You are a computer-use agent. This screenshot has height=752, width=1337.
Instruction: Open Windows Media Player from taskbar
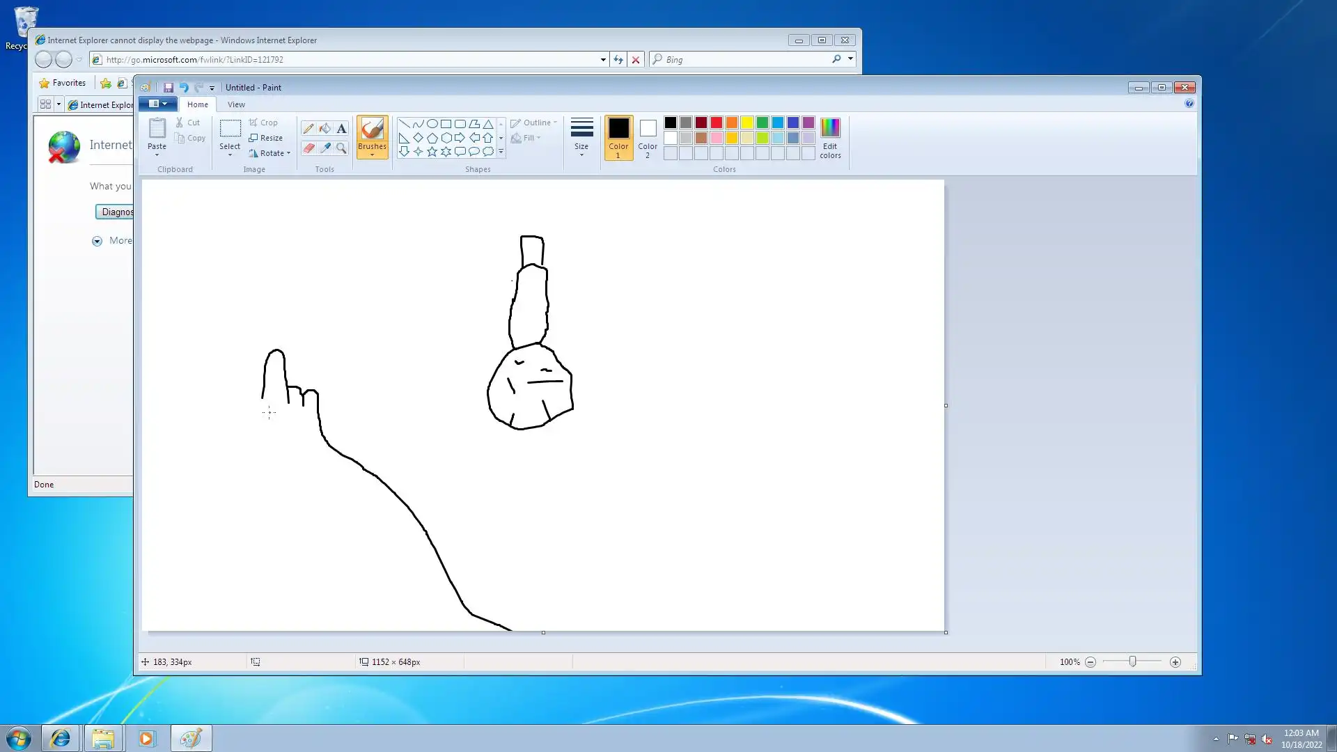click(146, 738)
